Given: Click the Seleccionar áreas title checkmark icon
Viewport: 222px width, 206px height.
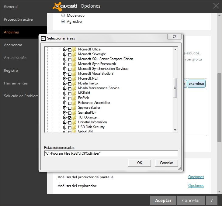Looking at the screenshot, I should [43, 38].
